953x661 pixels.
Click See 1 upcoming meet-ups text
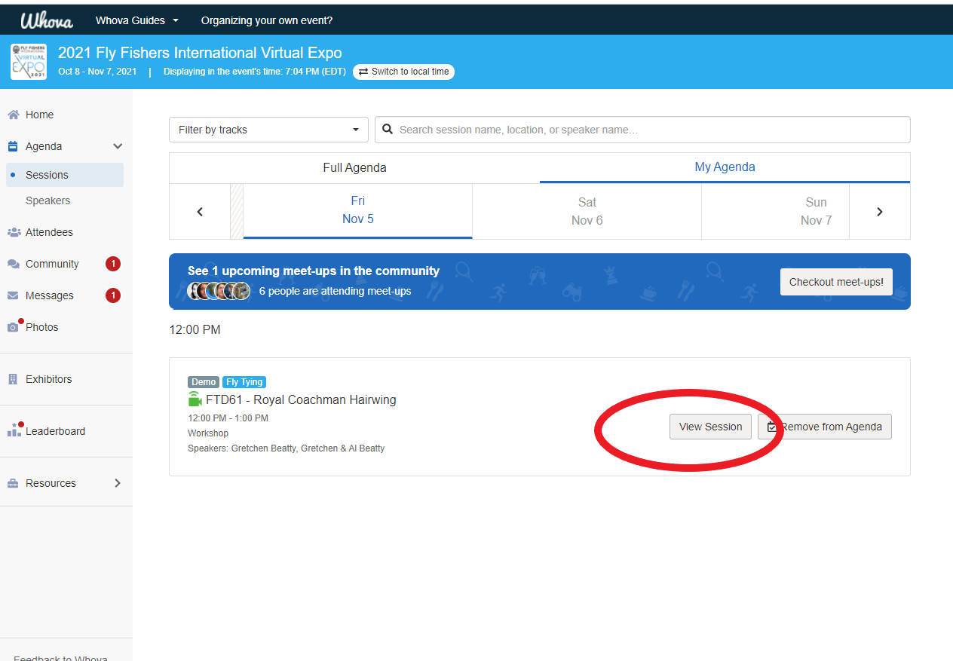point(314,271)
